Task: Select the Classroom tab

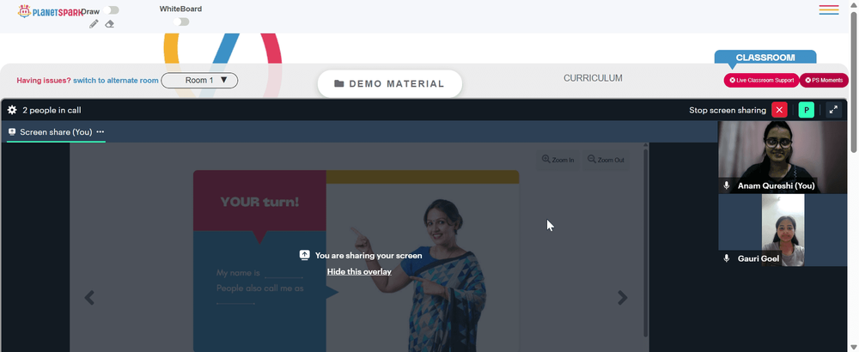Action: [x=765, y=58]
